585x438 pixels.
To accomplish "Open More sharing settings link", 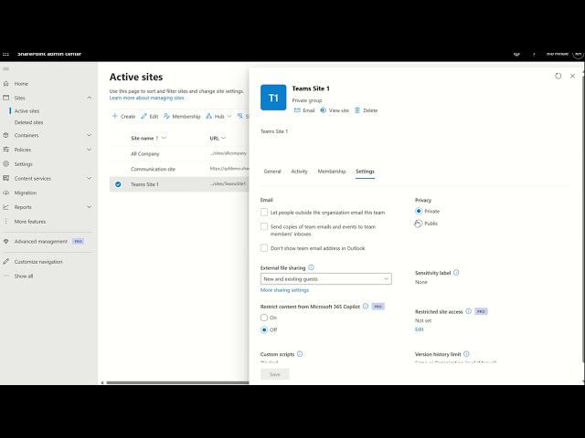I will pyautogui.click(x=284, y=290).
